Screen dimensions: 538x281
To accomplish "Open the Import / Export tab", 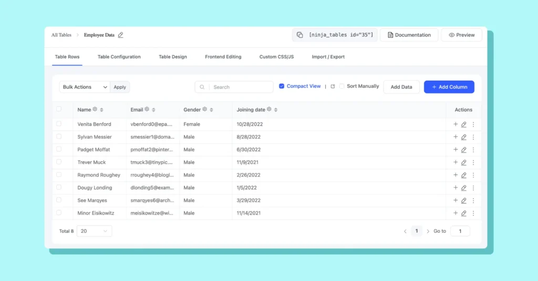I will coord(328,57).
